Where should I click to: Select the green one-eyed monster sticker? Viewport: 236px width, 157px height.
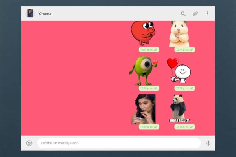(x=143, y=71)
